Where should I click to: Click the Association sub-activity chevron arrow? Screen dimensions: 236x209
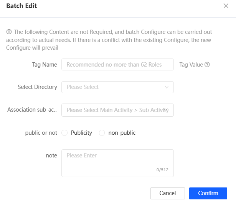tap(166, 110)
